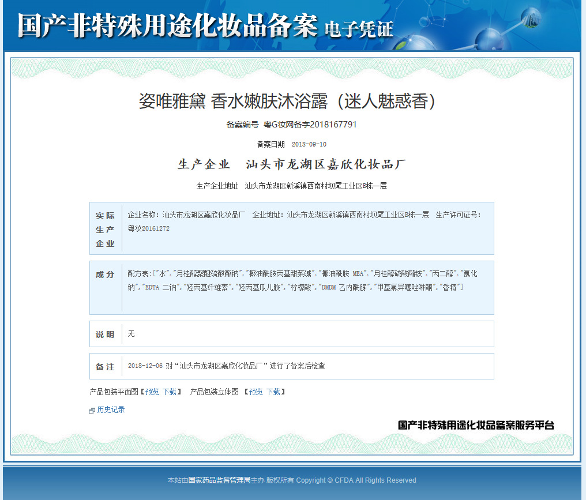The width and height of the screenshot is (586, 500).
Task: Click 国产非特殊用途化妆品备案服务平台 footer stamp text
Action: point(476,425)
